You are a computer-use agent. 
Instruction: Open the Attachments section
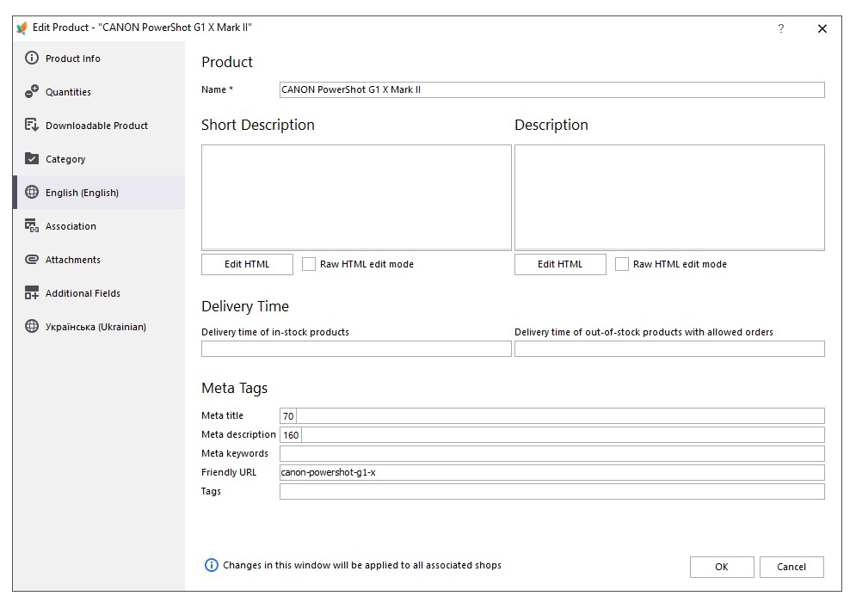99,260
